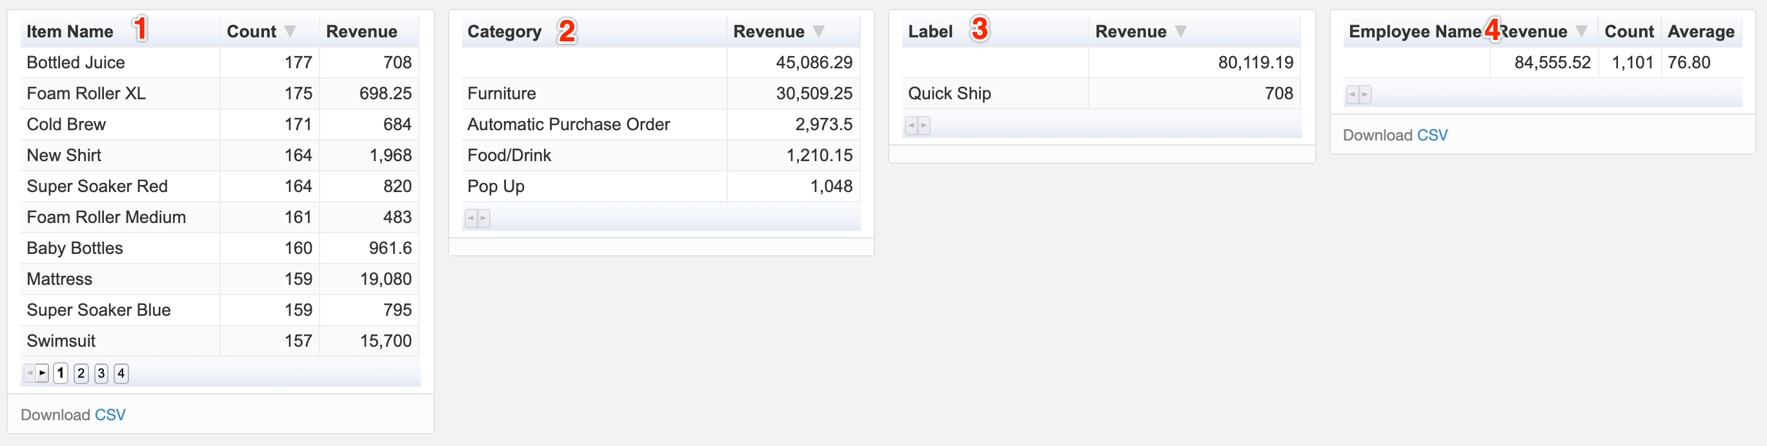This screenshot has height=446, width=1767.
Task: Download CSV for the Item Name table
Action: 110,415
